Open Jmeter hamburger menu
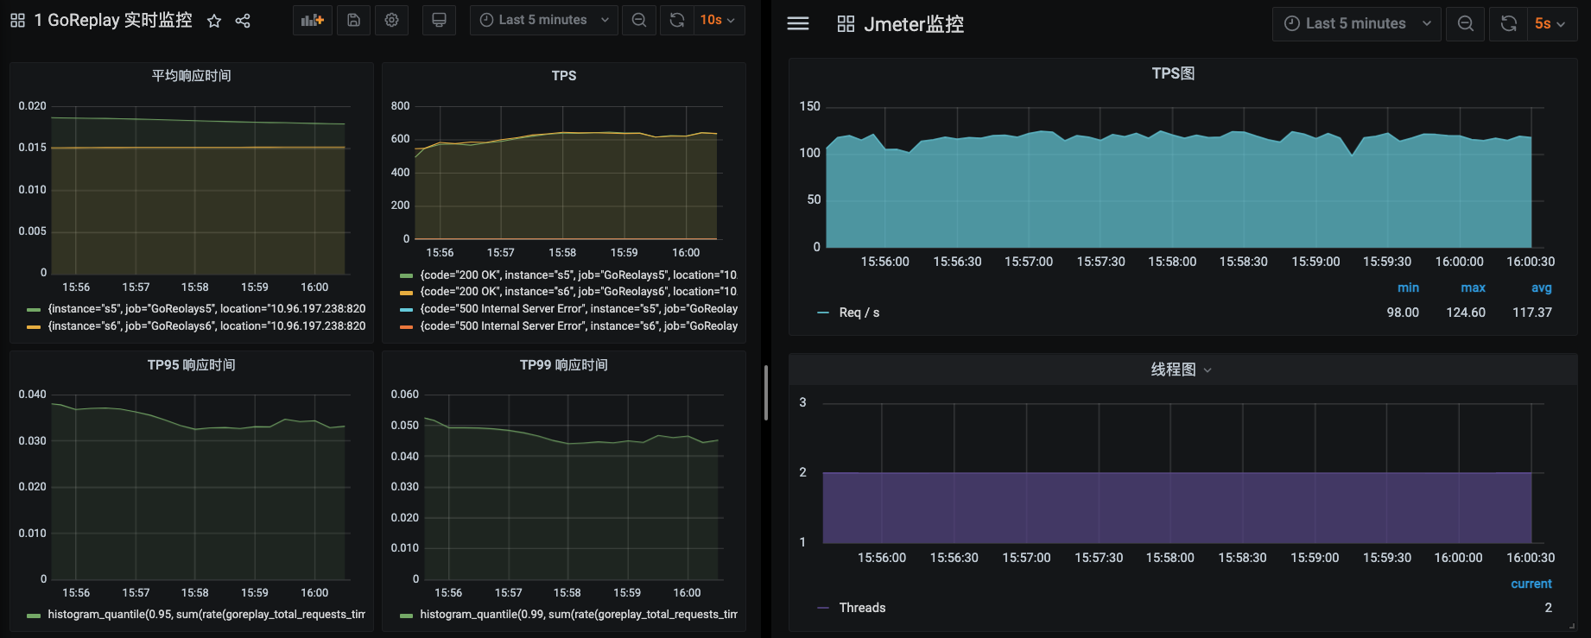 (798, 23)
